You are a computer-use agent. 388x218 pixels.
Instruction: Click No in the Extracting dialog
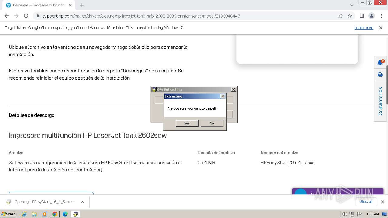coord(212,123)
